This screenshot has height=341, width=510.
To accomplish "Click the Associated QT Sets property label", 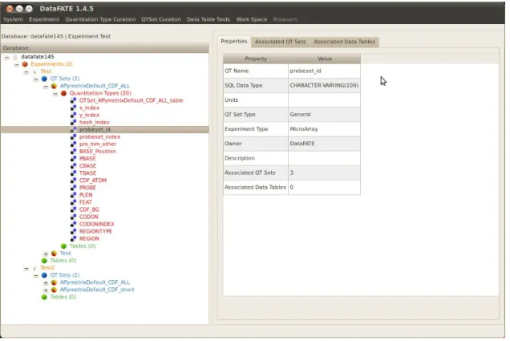I will pyautogui.click(x=250, y=173).
